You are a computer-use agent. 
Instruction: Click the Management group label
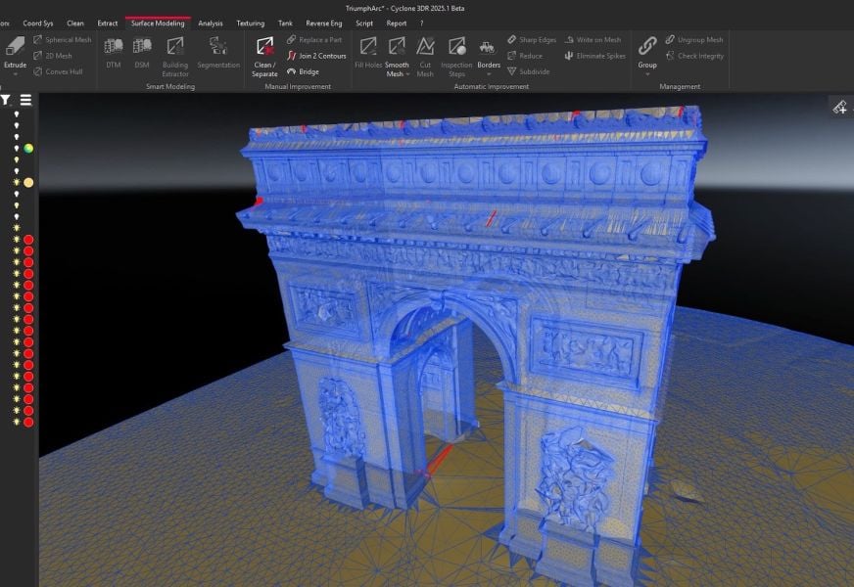(680, 86)
